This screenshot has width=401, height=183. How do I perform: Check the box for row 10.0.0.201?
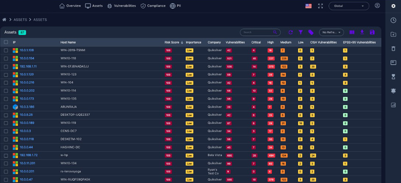(x=6, y=171)
